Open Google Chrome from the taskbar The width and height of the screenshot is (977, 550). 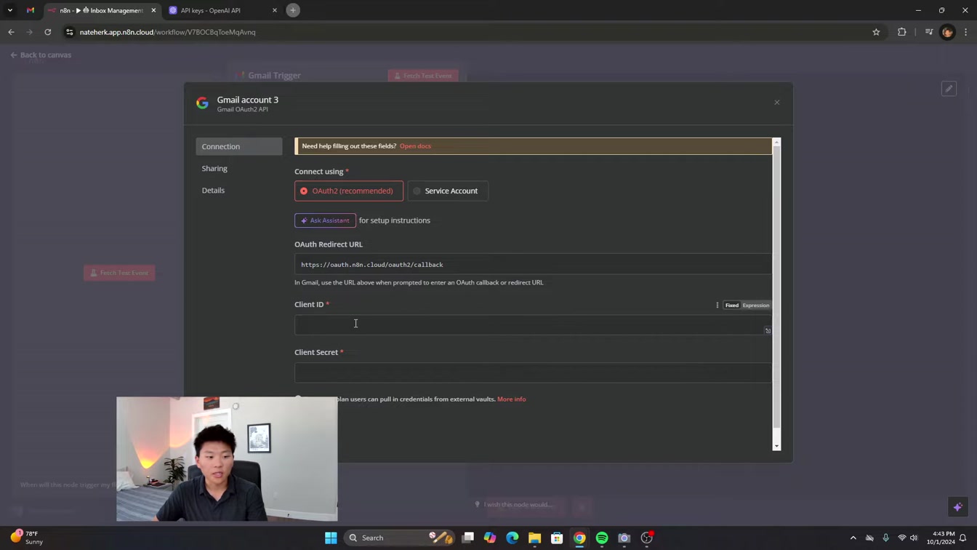[x=579, y=538]
